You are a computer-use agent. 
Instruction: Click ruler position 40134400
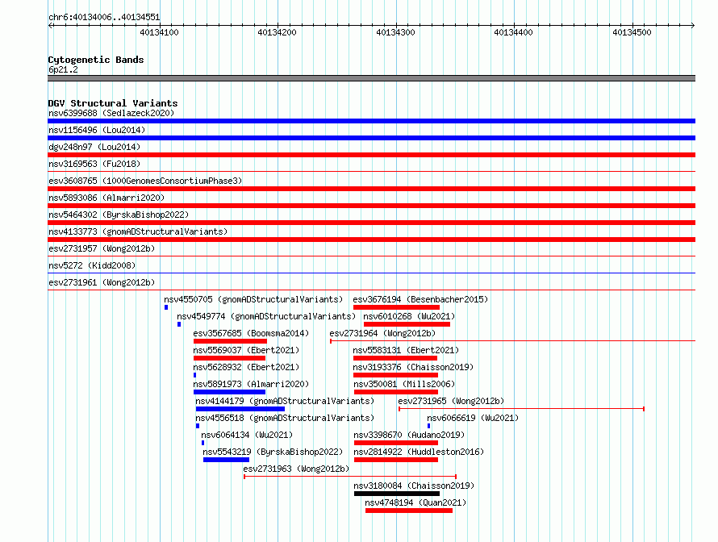pyautogui.click(x=513, y=32)
